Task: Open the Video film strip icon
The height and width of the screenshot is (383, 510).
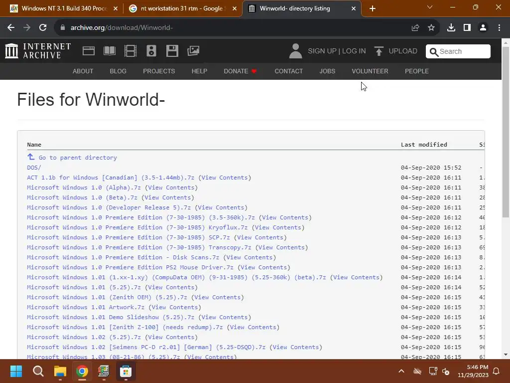Action: (130, 51)
